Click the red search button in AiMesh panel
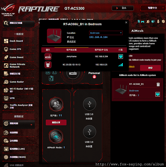This screenshot has width=166, height=167. [x=150, y=68]
